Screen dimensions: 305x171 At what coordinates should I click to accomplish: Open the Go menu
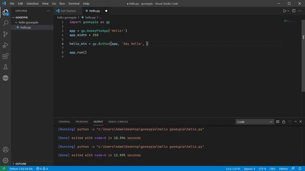coord(54,3)
